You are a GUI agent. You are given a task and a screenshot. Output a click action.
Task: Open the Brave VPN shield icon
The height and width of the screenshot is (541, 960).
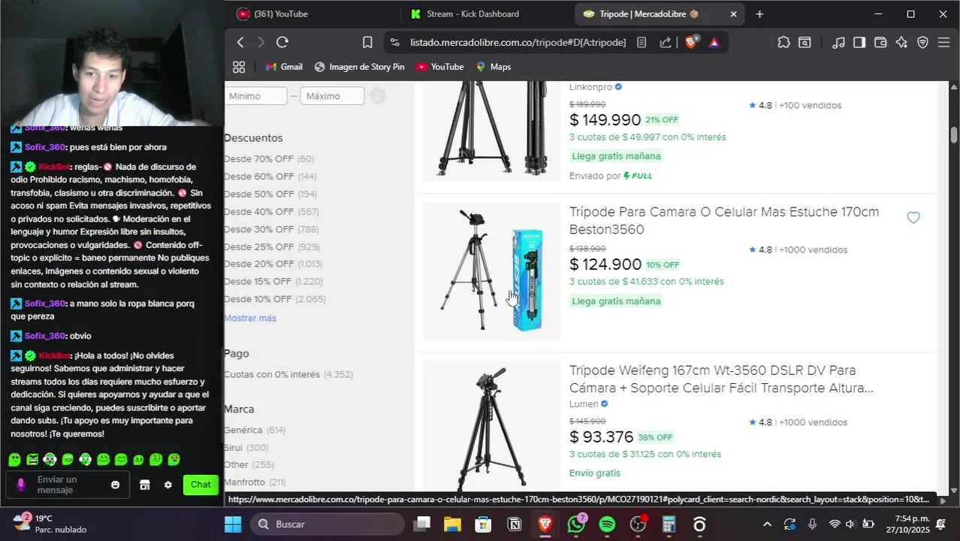coord(923,43)
